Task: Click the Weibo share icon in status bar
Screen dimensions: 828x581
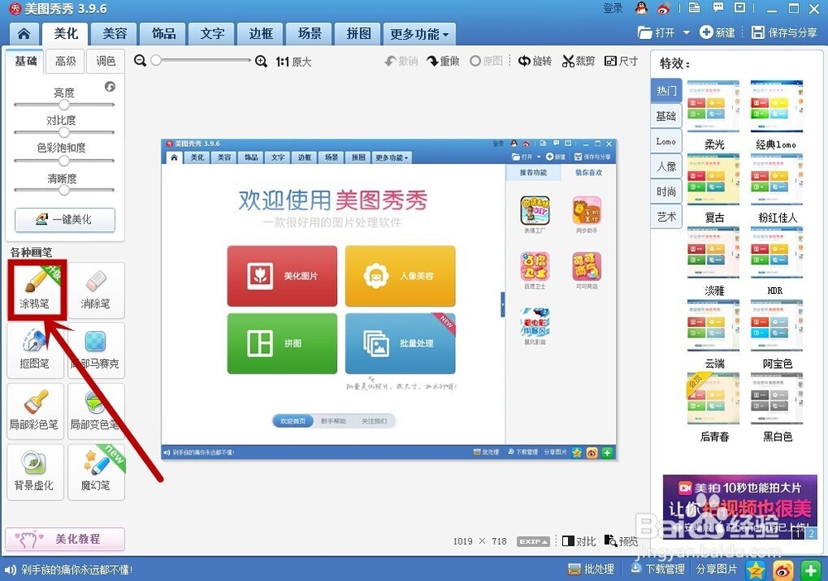Action: click(783, 570)
